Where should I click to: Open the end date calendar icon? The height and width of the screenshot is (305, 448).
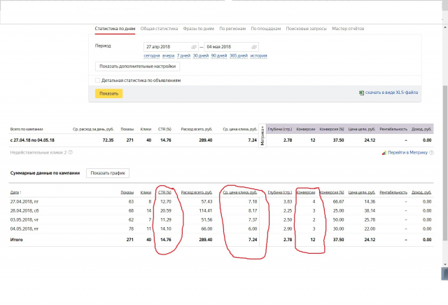(x=254, y=47)
